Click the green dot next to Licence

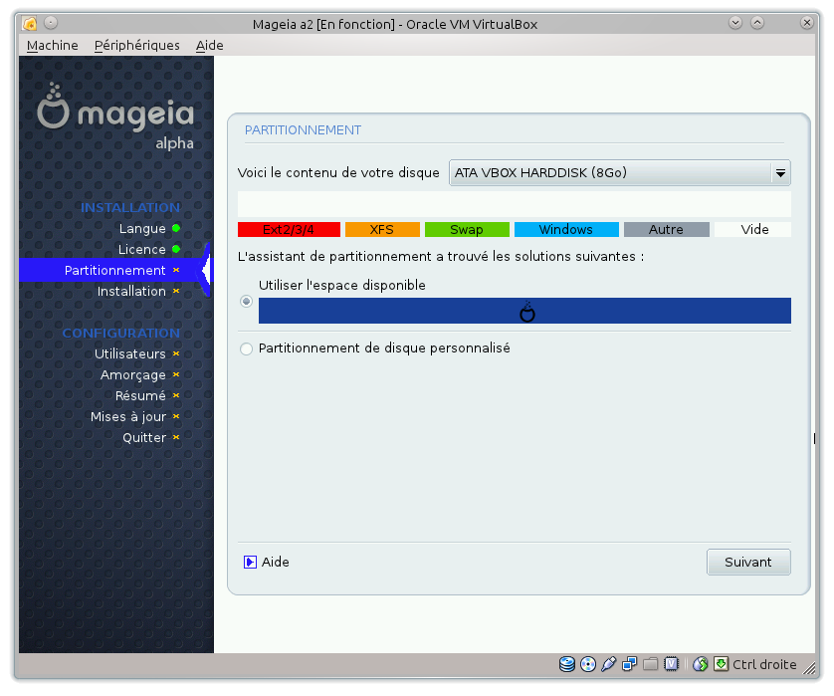176,249
